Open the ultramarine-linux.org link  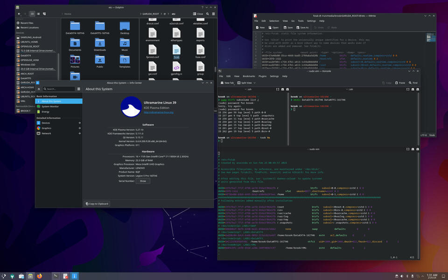point(159,112)
